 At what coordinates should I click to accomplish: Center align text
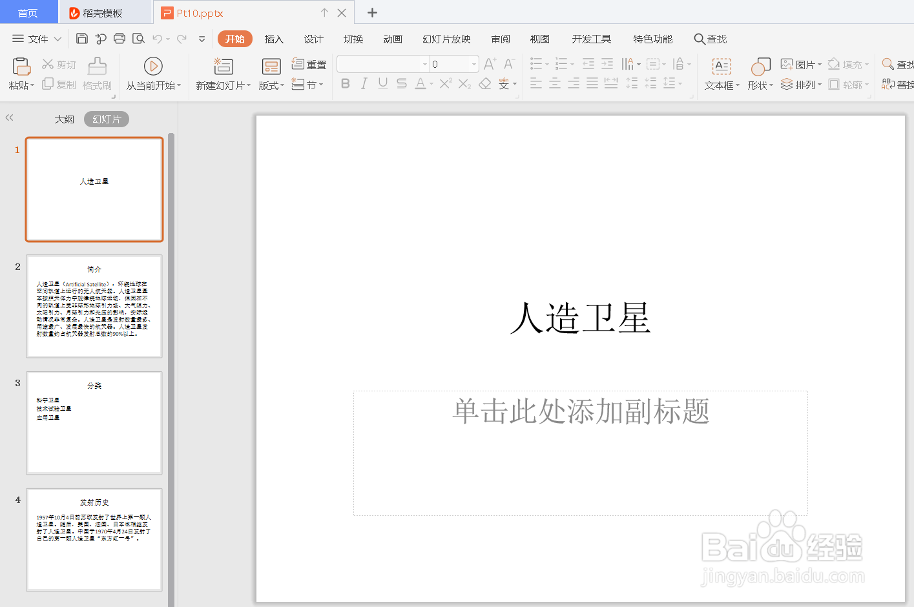555,83
